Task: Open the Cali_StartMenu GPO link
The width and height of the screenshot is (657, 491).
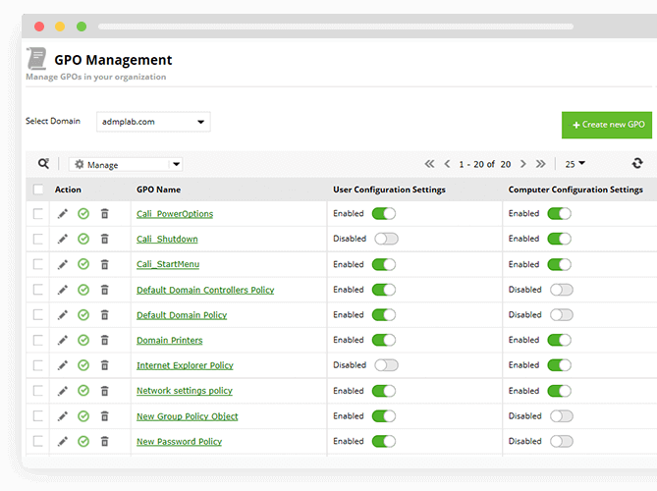Action: pos(168,264)
